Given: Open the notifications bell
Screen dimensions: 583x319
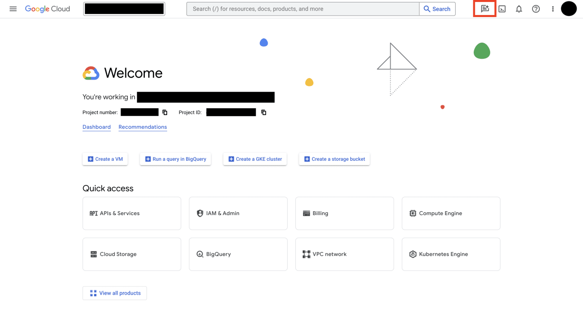Looking at the screenshot, I should [x=519, y=9].
